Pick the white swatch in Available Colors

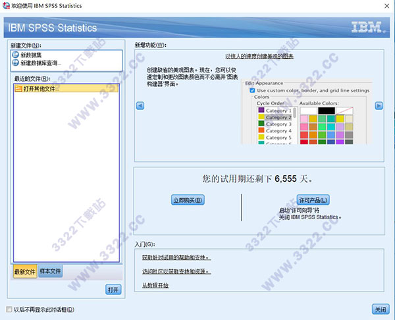(309, 111)
